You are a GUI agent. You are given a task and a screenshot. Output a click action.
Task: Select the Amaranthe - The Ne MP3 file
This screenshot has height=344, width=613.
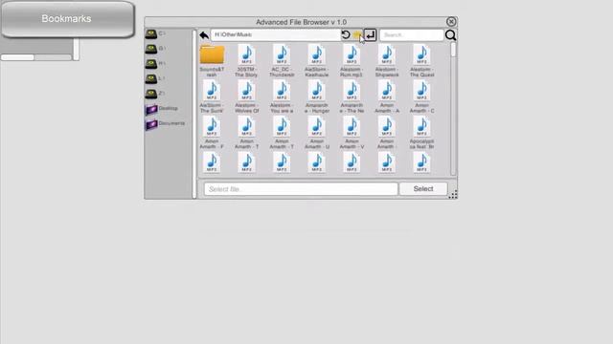tap(352, 97)
